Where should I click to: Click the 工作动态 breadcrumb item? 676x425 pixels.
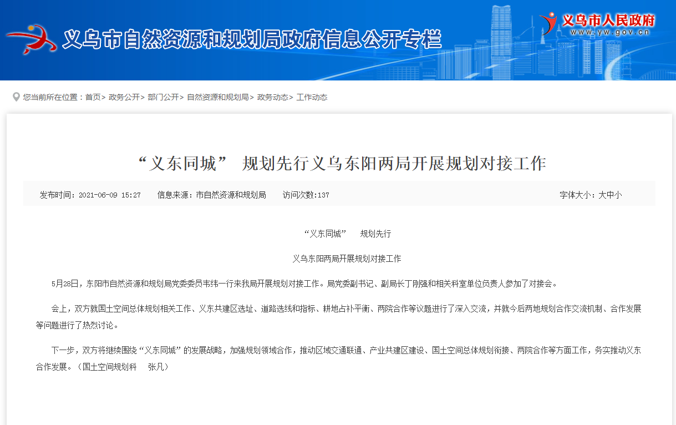click(312, 97)
